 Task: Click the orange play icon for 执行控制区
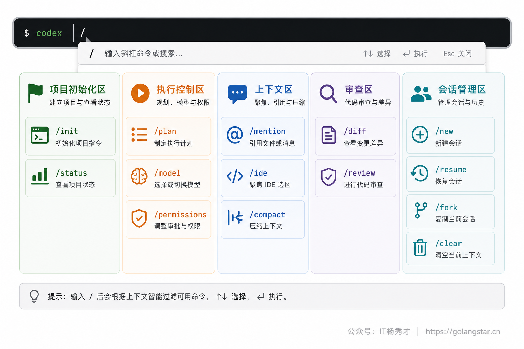tap(141, 93)
